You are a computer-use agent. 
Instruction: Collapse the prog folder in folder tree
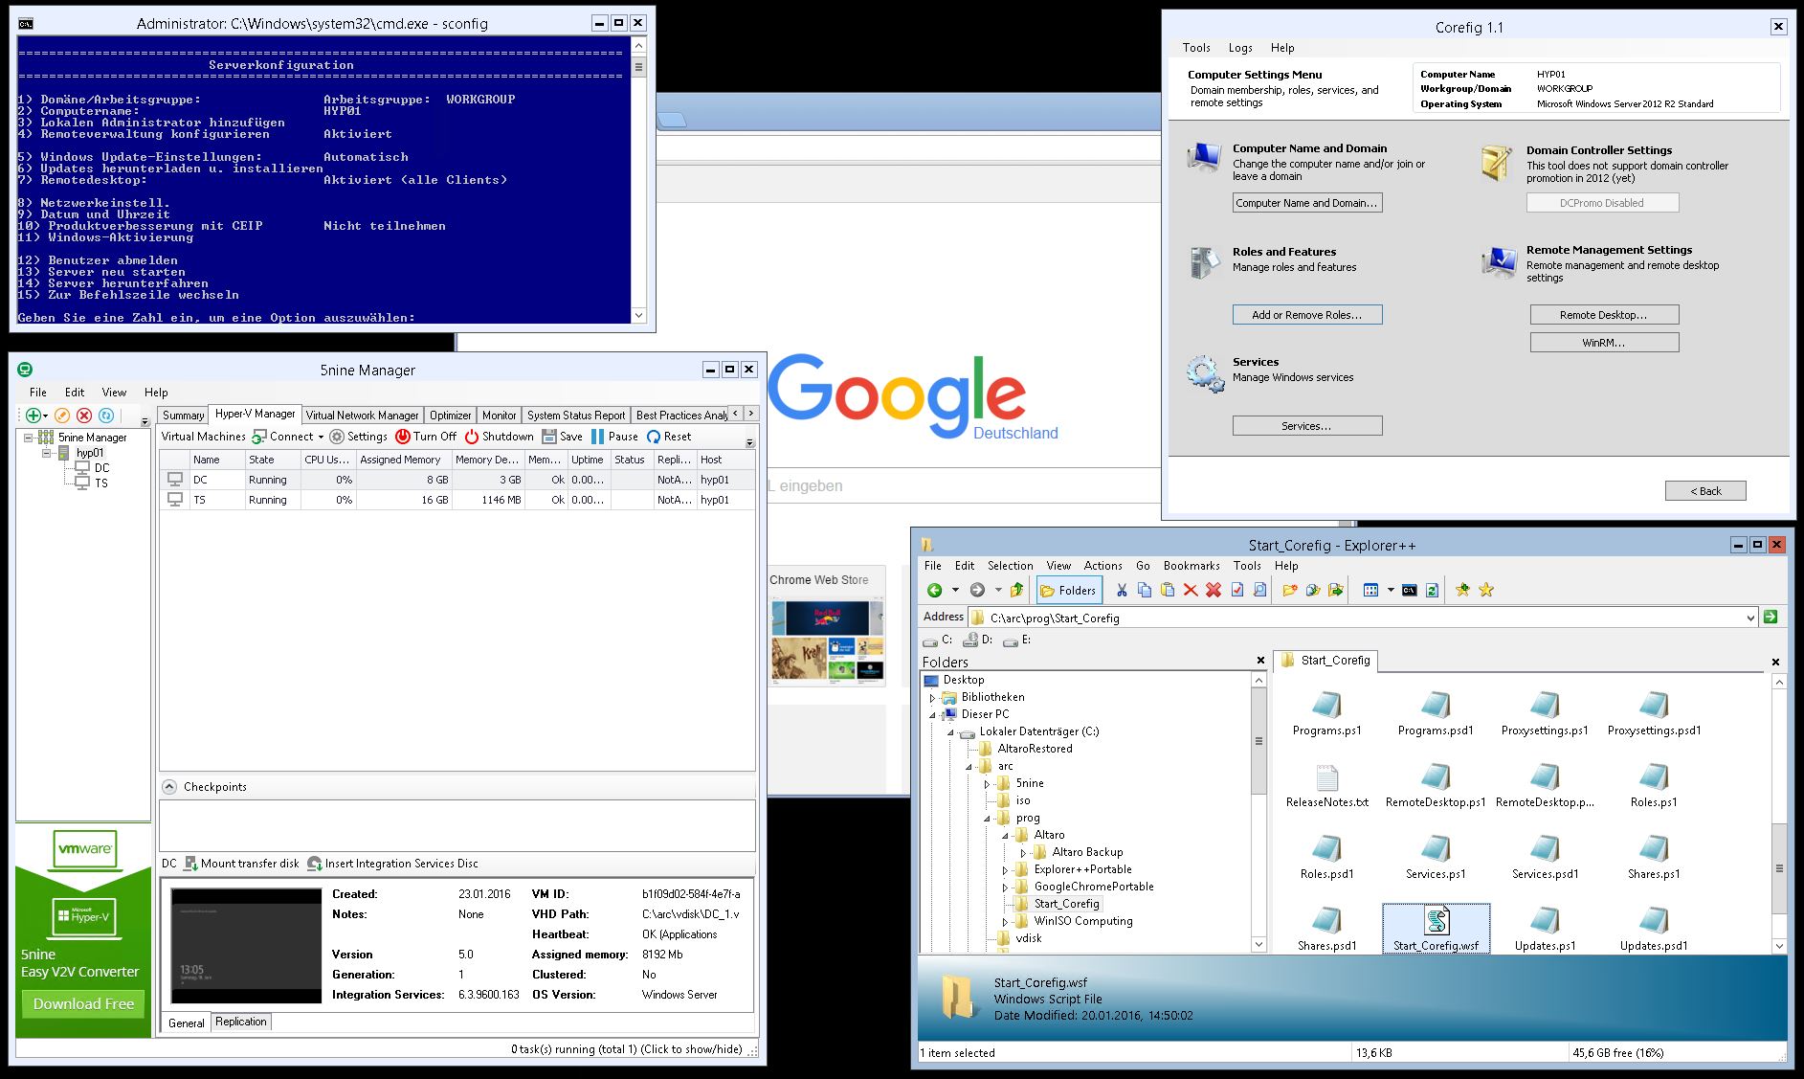987,819
